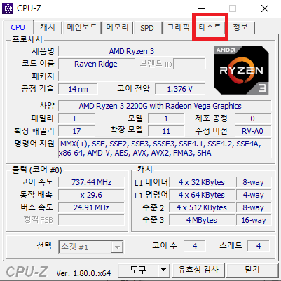The image size is (281, 281).
Task: Click the 동작 배속 value x 29.6
Action: click(91, 195)
